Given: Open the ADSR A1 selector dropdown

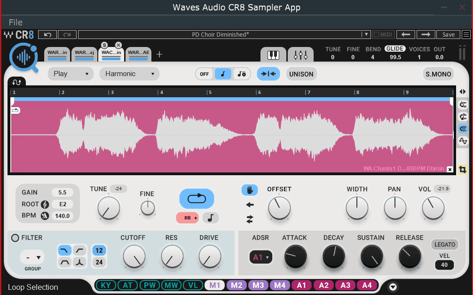Looking at the screenshot, I should tap(260, 257).
